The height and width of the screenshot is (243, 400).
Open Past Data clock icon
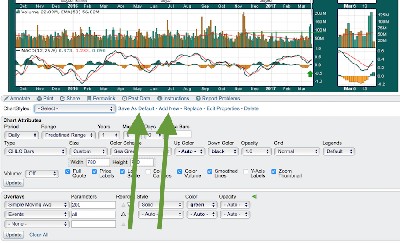[124, 99]
